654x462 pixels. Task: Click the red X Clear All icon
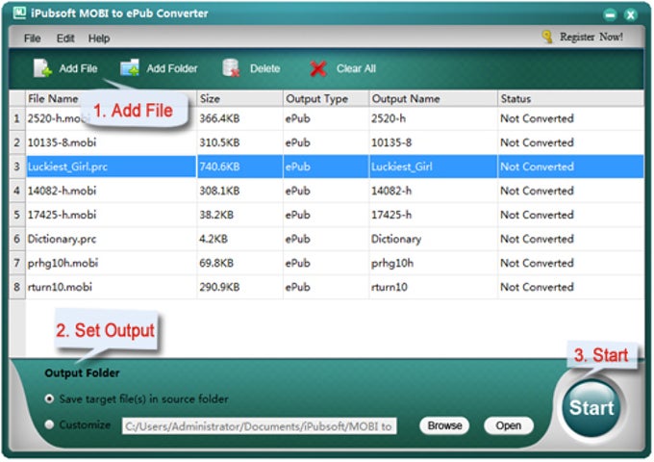(317, 69)
